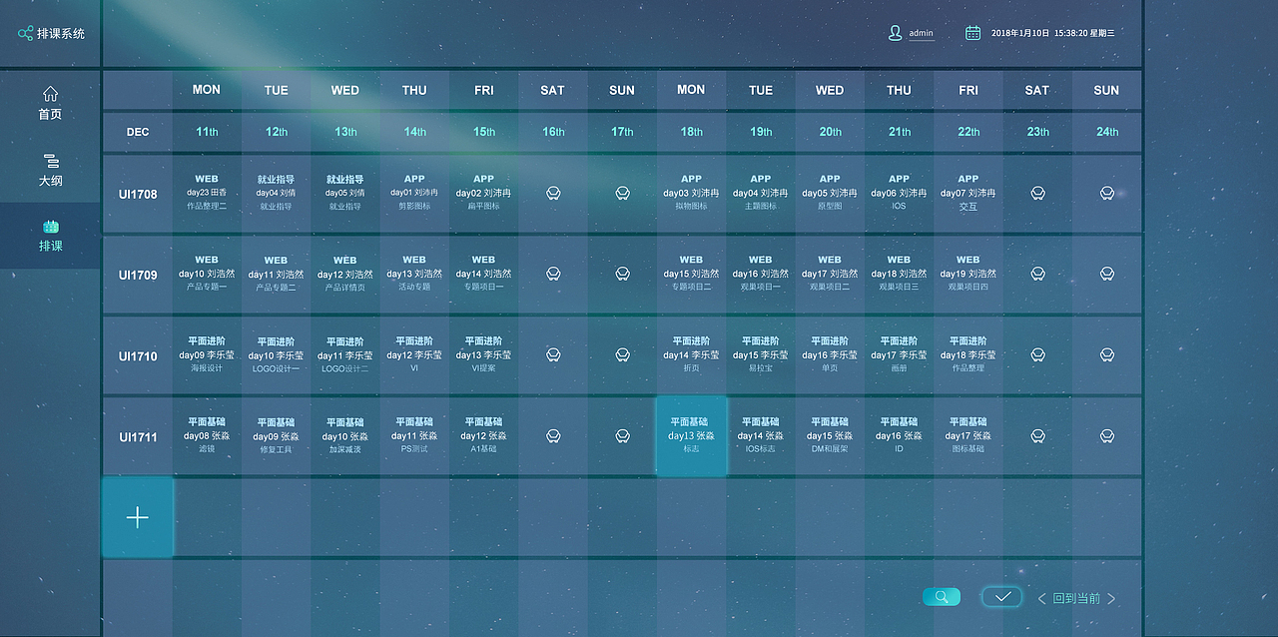Open the day02 刘沛冉 扁平图标 lesson cell

click(x=483, y=193)
